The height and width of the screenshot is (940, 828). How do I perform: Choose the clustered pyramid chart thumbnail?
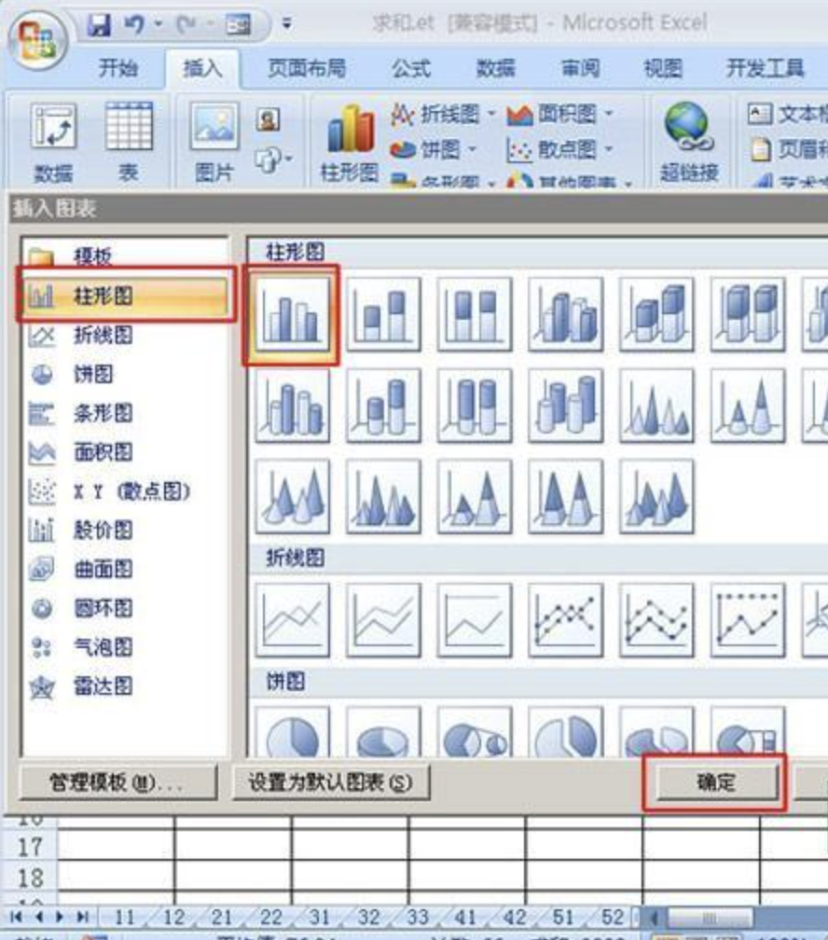[383, 497]
